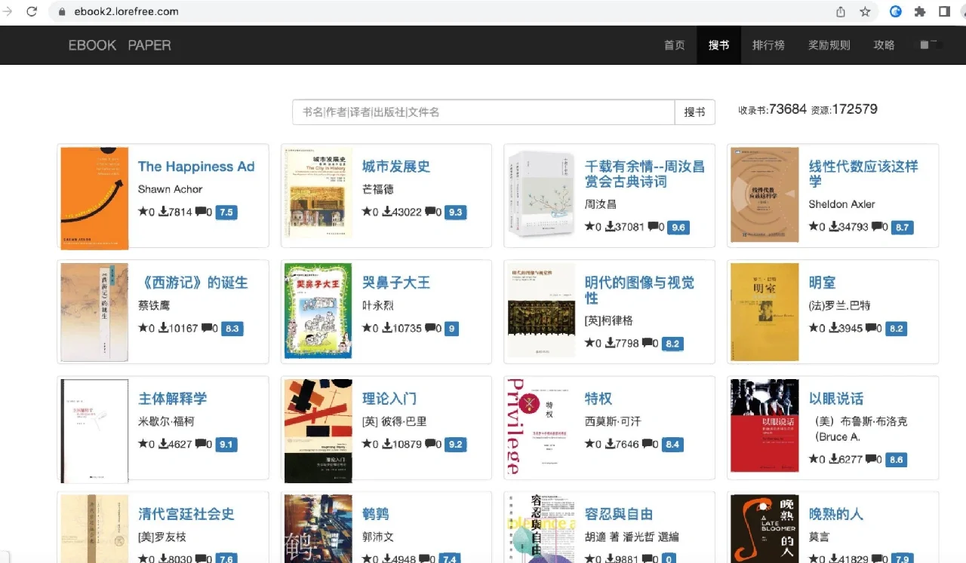The width and height of the screenshot is (966, 563).
Task: Open The Happiness Ad book title
Action: tap(196, 167)
